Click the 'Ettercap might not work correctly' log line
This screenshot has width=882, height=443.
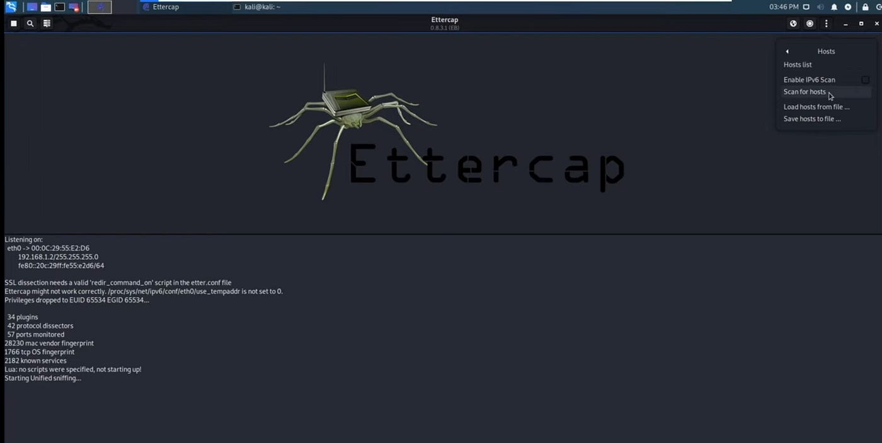[x=144, y=291]
